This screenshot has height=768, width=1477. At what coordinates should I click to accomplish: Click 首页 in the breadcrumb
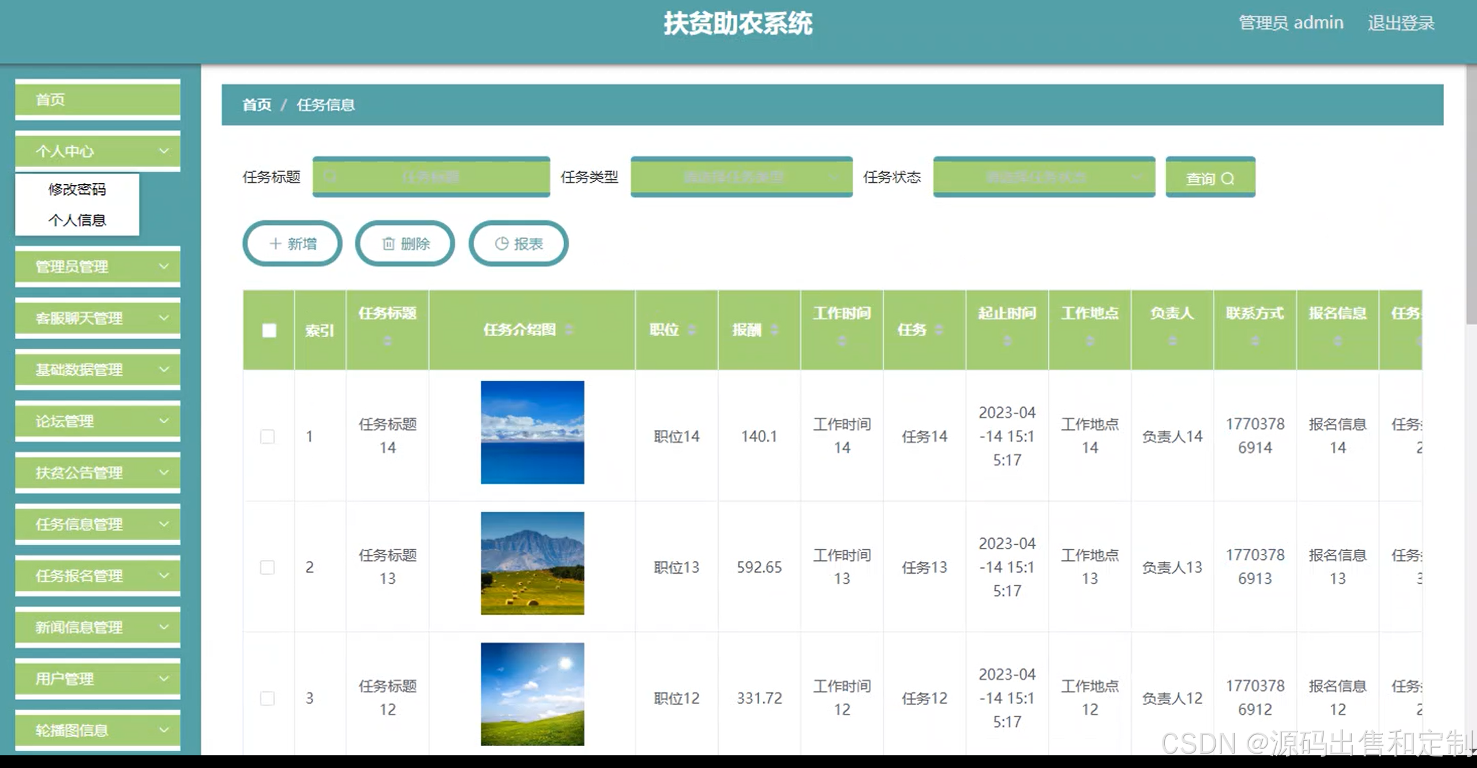[x=256, y=105]
